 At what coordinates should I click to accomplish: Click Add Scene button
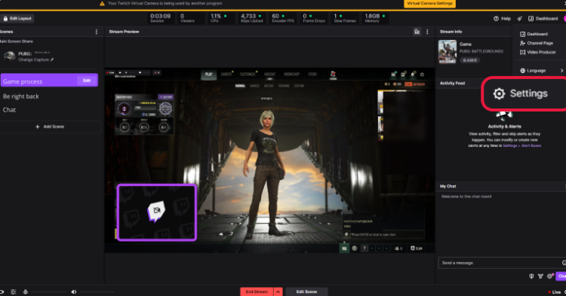(50, 127)
